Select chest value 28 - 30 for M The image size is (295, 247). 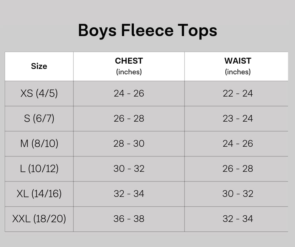129,144
